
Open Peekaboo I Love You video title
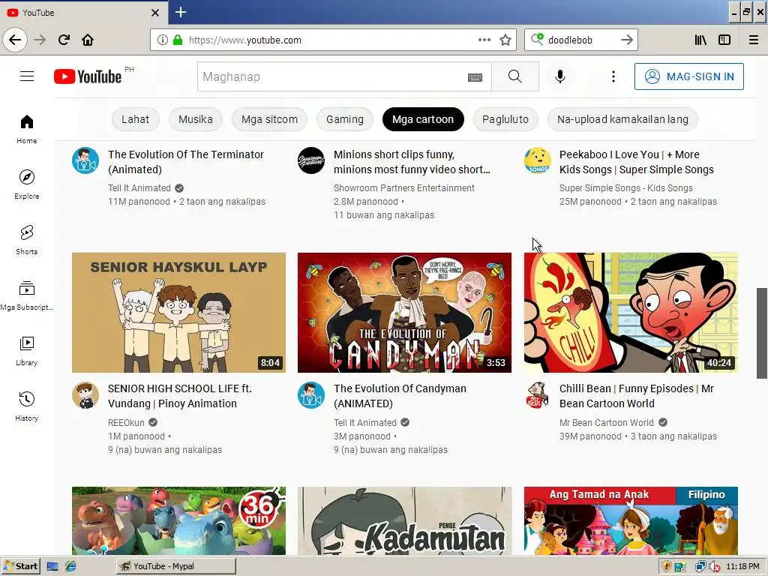tap(636, 162)
